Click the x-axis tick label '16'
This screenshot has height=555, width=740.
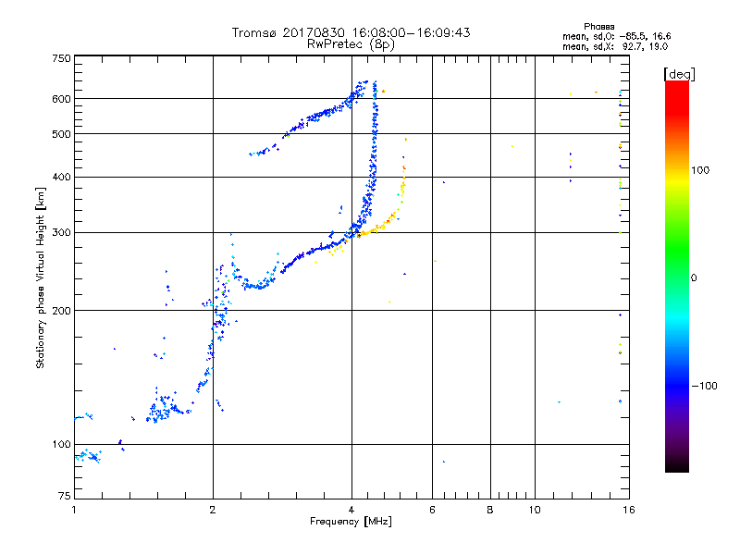coord(629,510)
